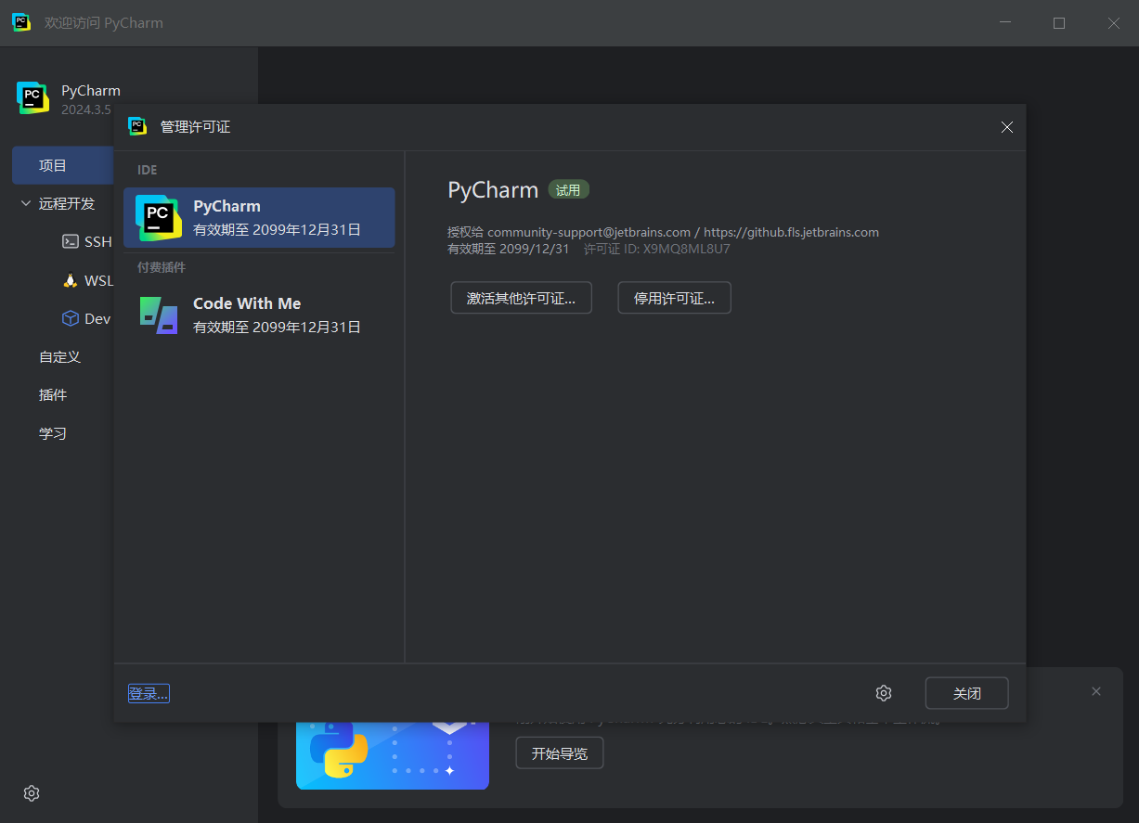Select the Code With Me license entry
Screen dimensions: 1139x823
tap(259, 315)
